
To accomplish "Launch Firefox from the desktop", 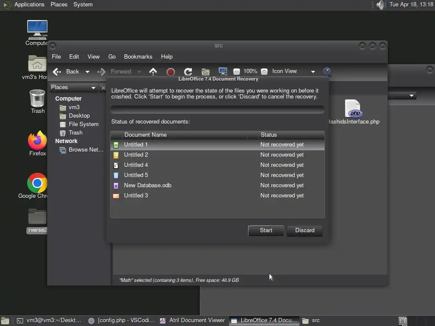I will (37, 140).
